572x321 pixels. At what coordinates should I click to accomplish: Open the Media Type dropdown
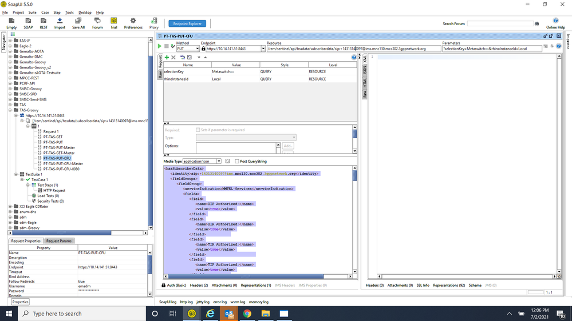219,162
